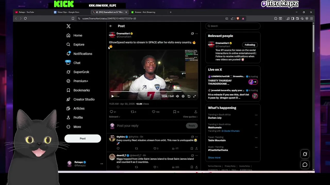
Task: Open the floating Grok button
Action: [x=305, y=154]
